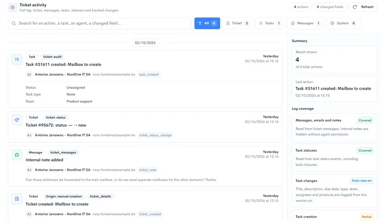Image resolution: width=384 pixels, height=221 pixels.
Task: Click the Covered badge for Messages, emails and notes
Action: point(365,121)
